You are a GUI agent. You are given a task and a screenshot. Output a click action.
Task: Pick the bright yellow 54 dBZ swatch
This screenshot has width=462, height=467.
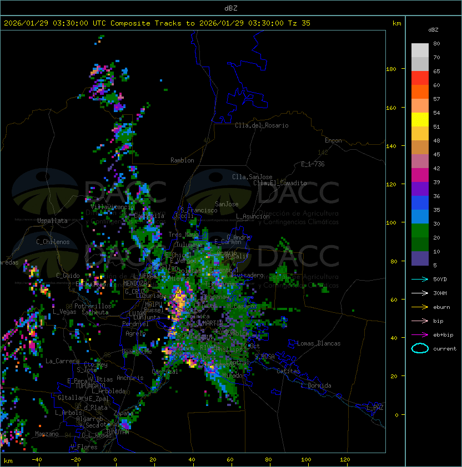(420, 120)
